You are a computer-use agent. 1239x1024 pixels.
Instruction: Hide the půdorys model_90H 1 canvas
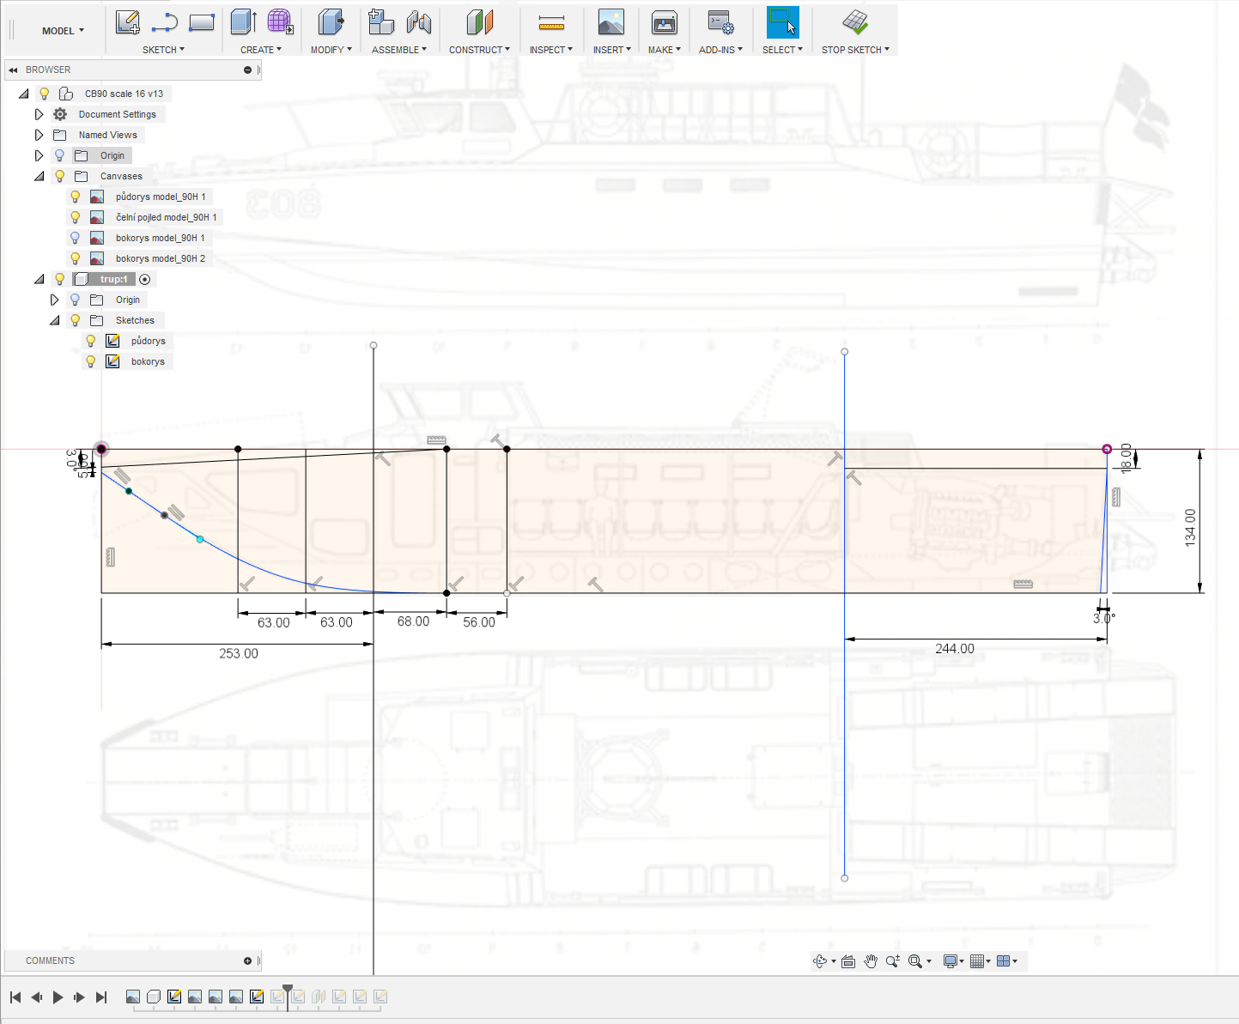click(76, 197)
